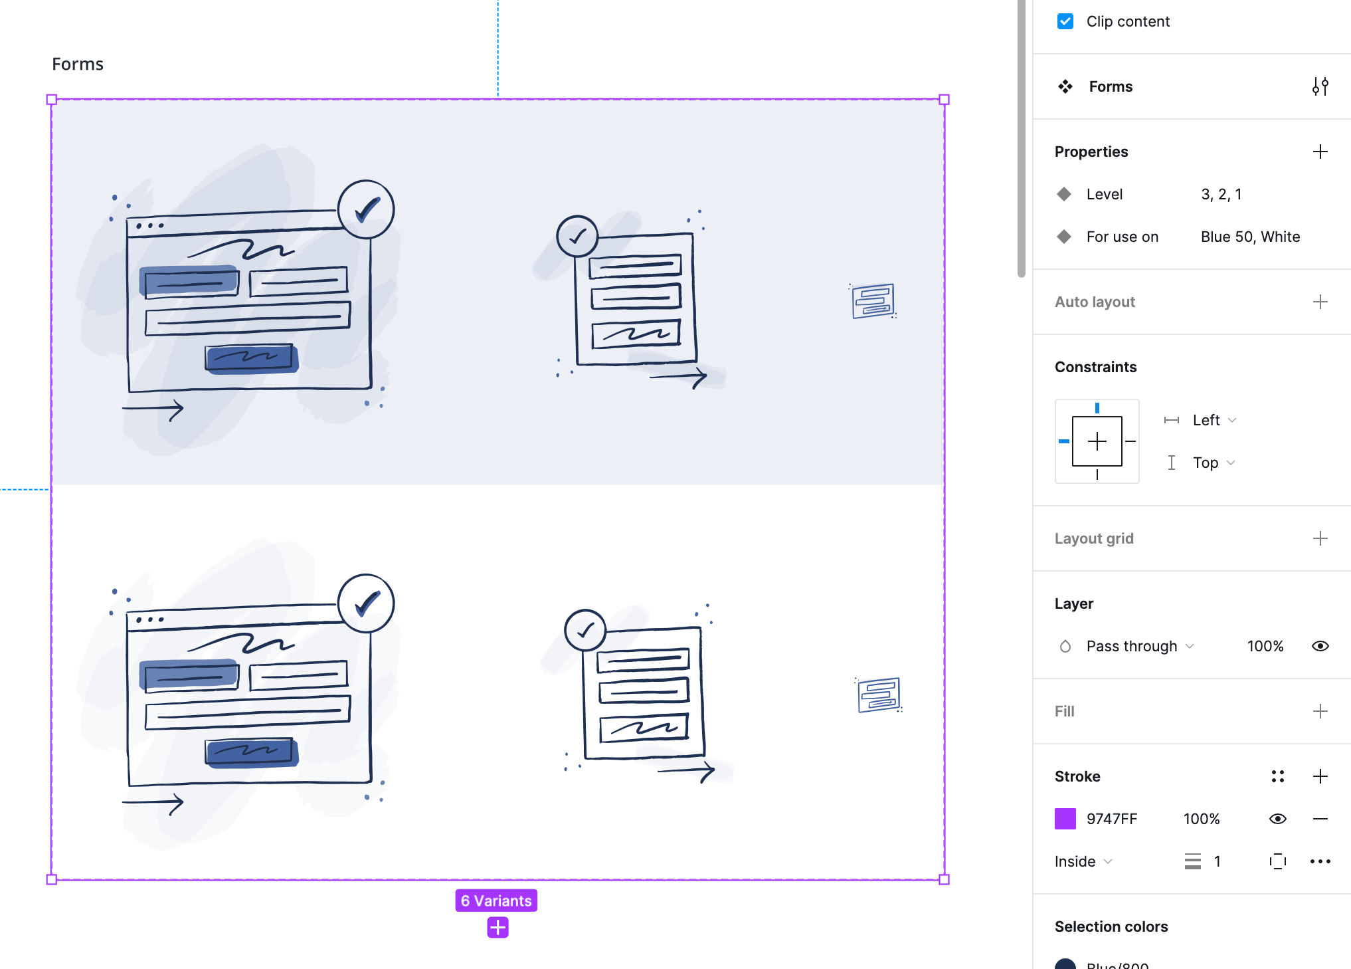Screen dimensions: 1351x969
Task: Open the horizontal constraint Left dropdown
Action: pyautogui.click(x=1214, y=420)
